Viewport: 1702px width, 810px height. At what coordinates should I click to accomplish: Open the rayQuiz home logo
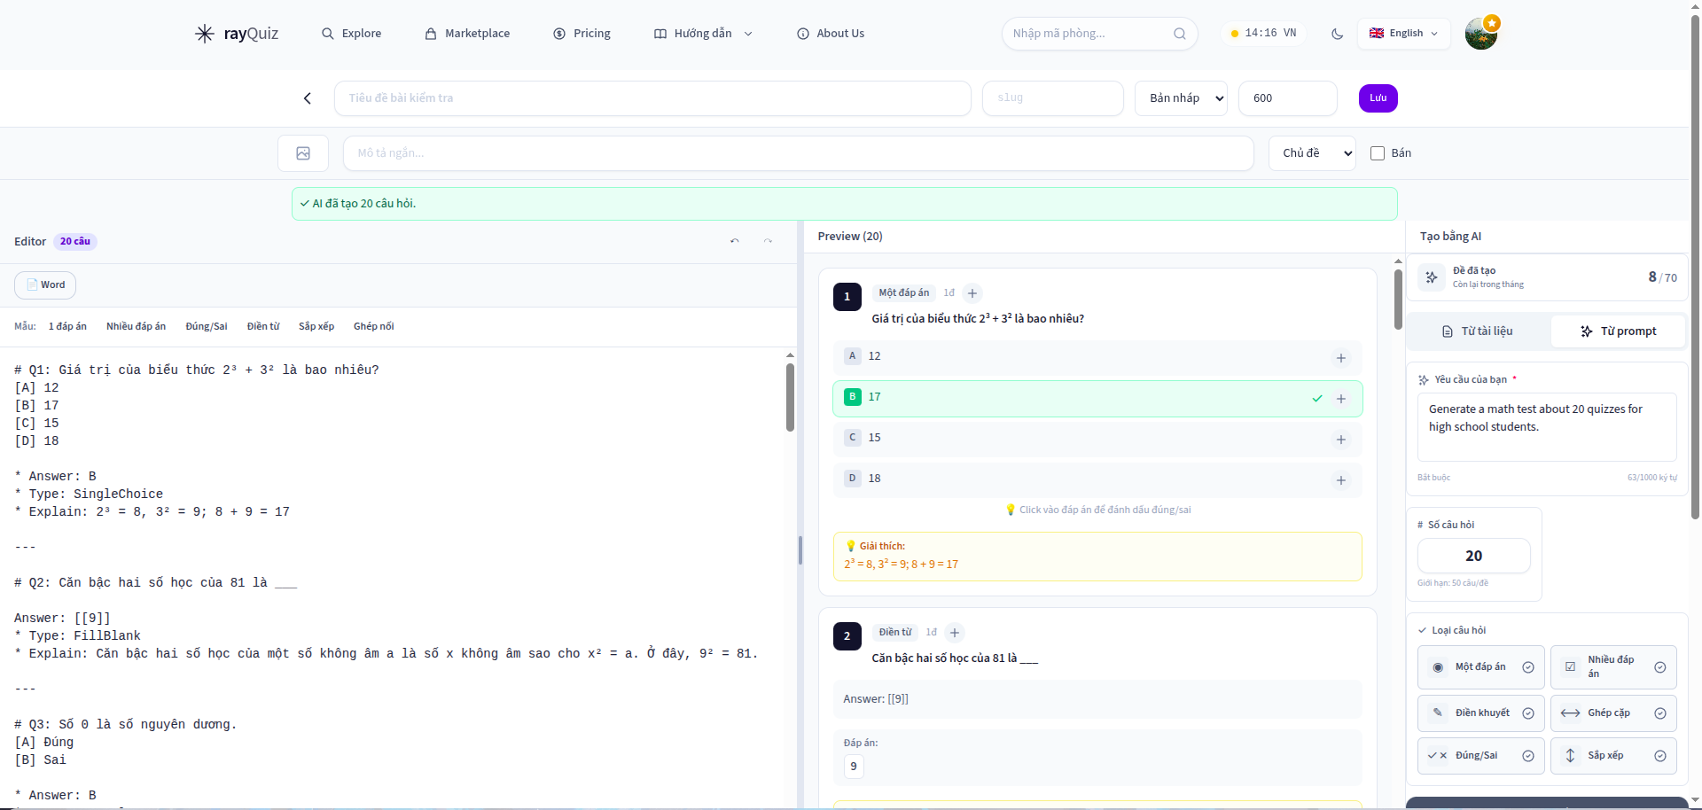pyautogui.click(x=236, y=34)
